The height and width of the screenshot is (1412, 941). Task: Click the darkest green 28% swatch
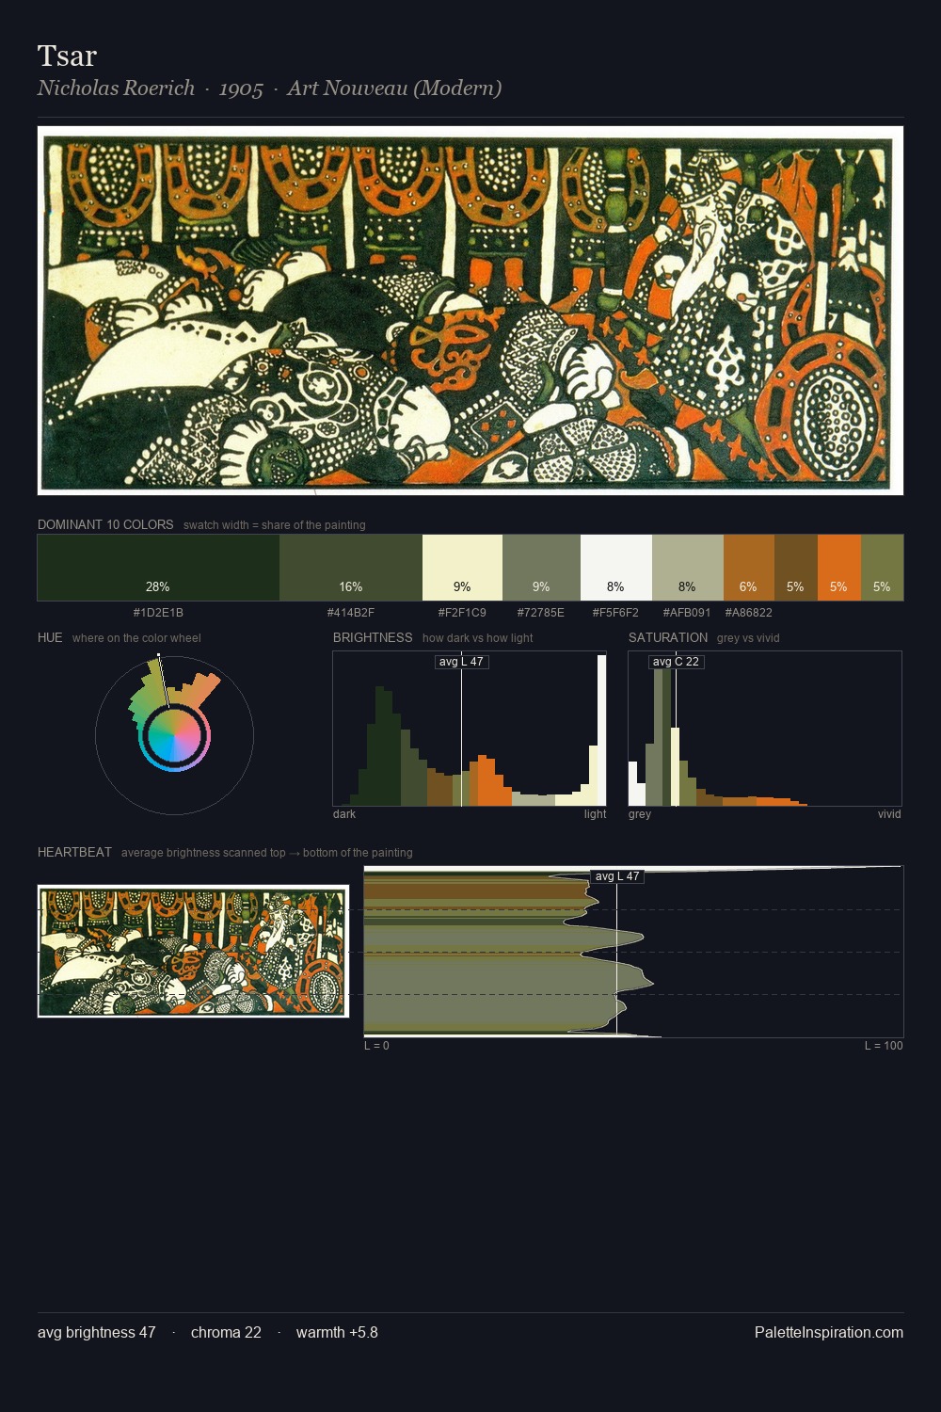[158, 568]
